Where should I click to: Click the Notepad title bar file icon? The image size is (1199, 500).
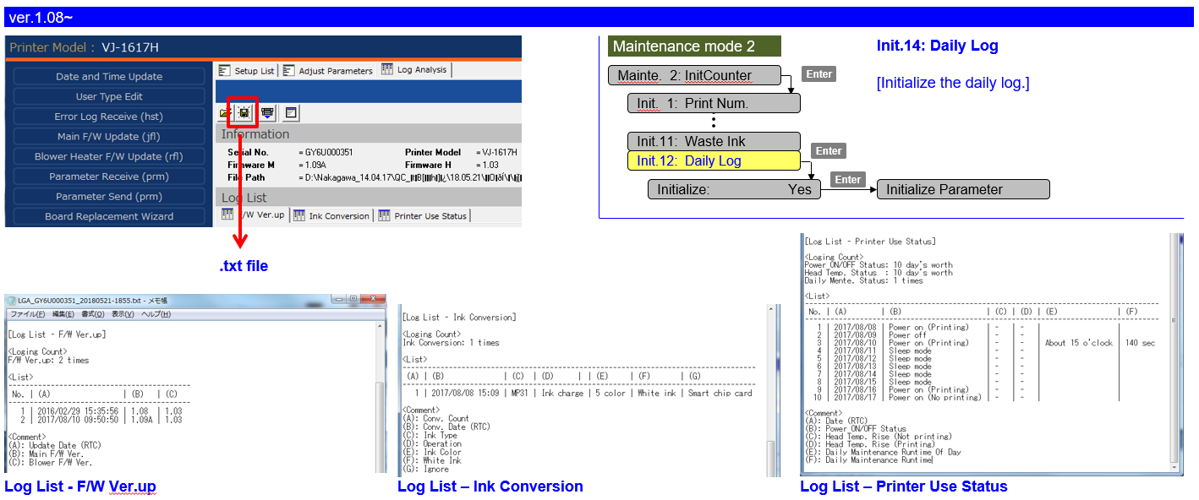[x=11, y=301]
